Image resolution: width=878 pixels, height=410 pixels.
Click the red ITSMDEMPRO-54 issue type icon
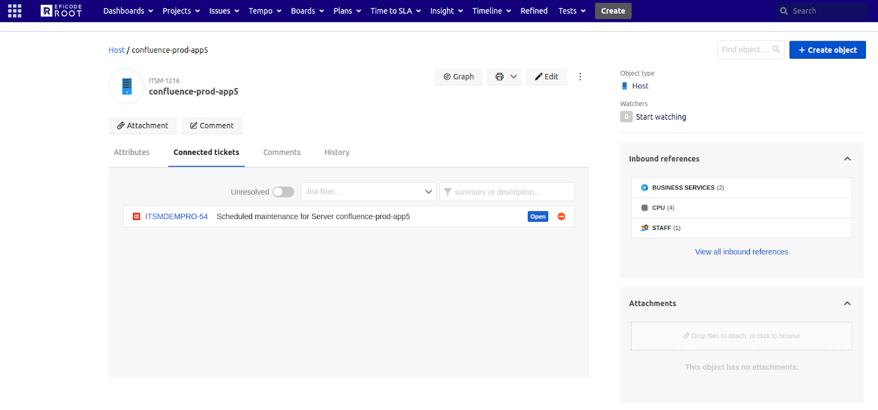(137, 217)
